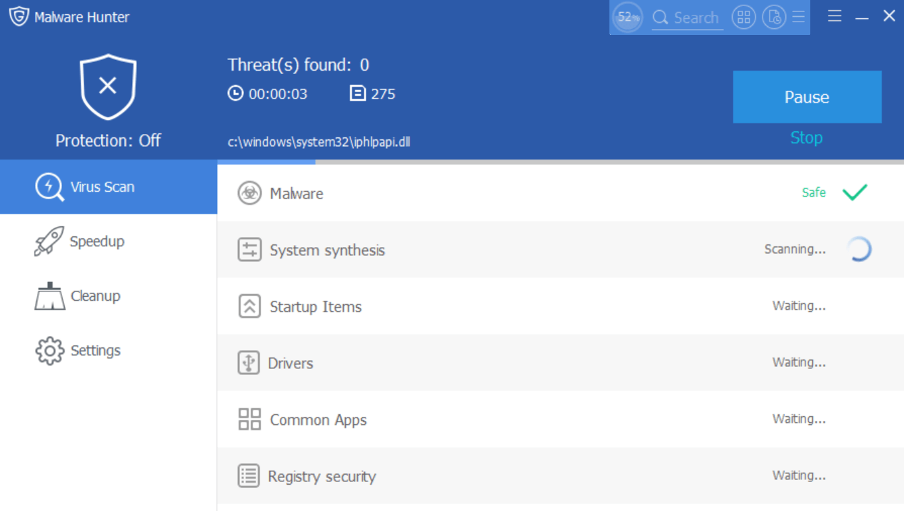Click the scan progress bar
The width and height of the screenshot is (904, 511).
(560, 162)
